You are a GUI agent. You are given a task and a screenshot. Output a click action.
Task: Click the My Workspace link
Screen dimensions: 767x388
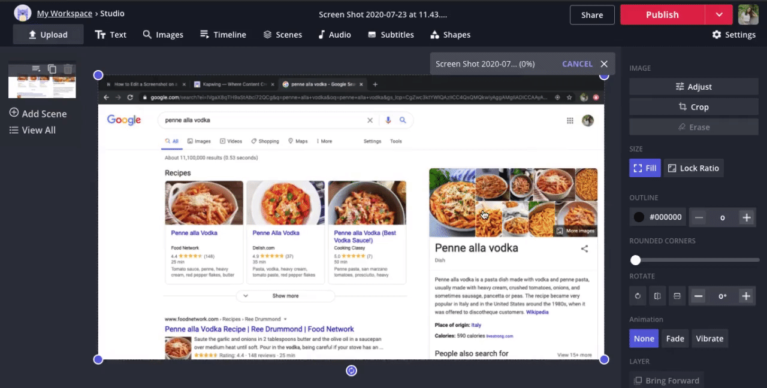click(65, 13)
